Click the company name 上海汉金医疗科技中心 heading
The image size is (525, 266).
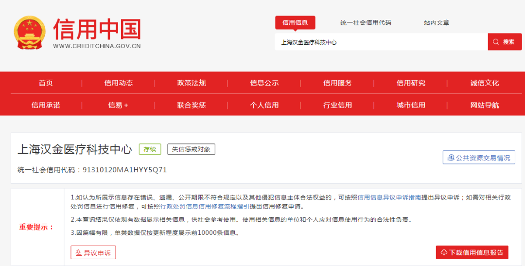pos(75,149)
